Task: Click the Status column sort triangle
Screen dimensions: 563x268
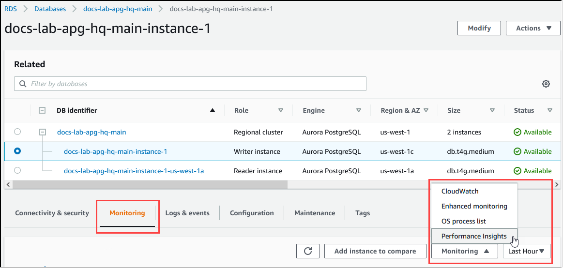Action: [x=549, y=111]
